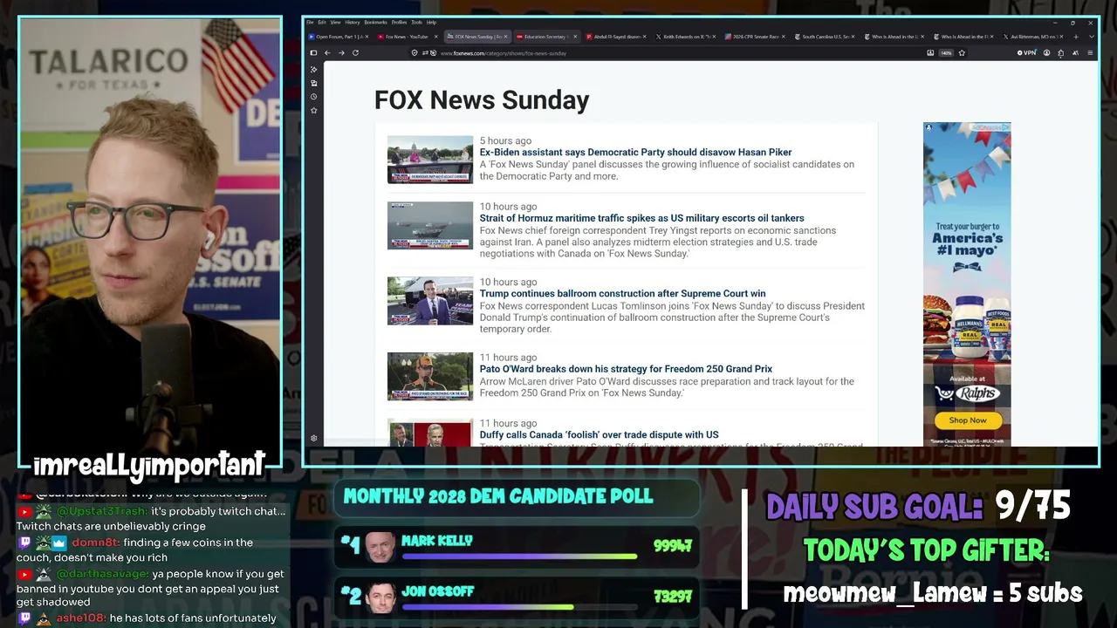Switch to the South Carolina U.S. Senate tab
Viewport: 1117px width, 628px height.
click(825, 37)
